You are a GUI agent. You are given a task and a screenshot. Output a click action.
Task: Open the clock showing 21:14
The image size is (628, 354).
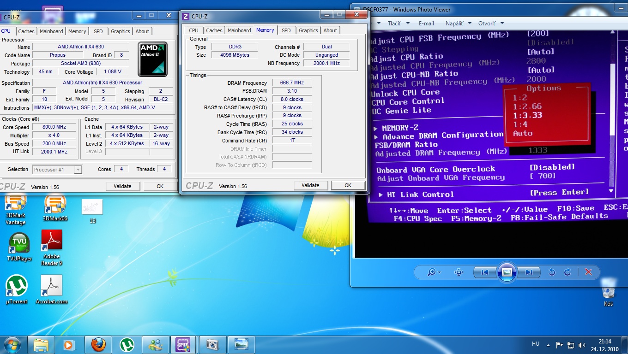[605, 345]
